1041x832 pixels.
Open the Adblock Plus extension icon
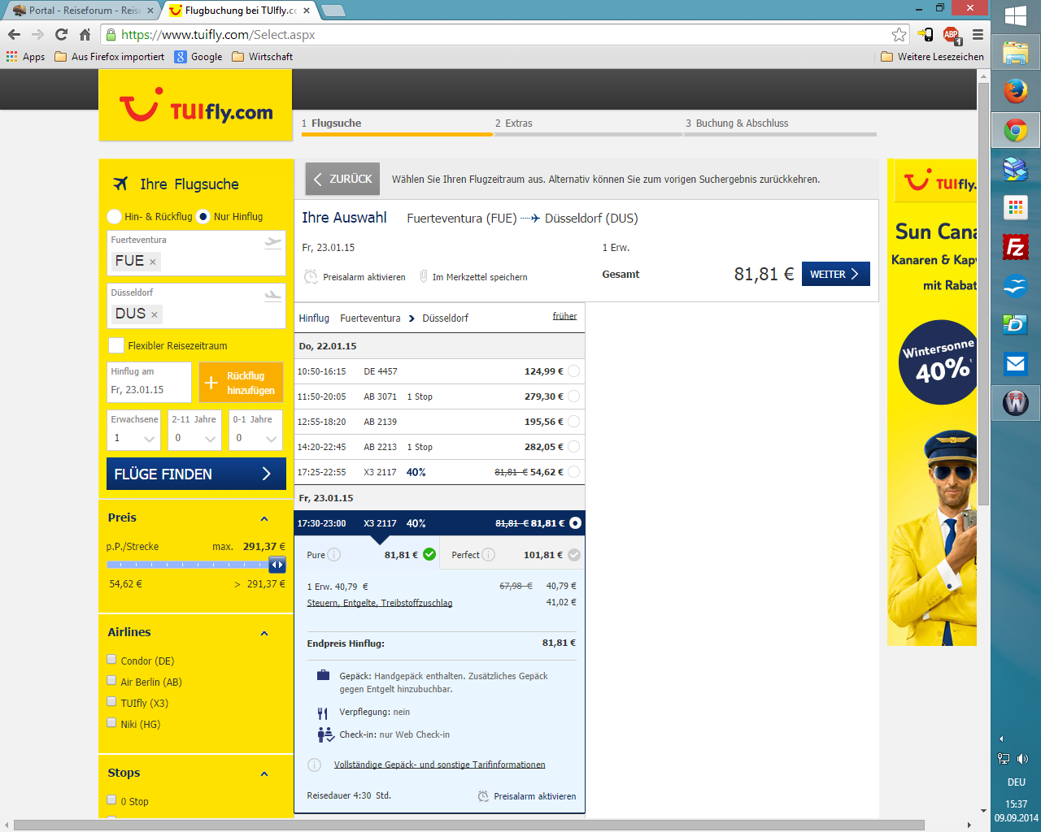(x=951, y=34)
